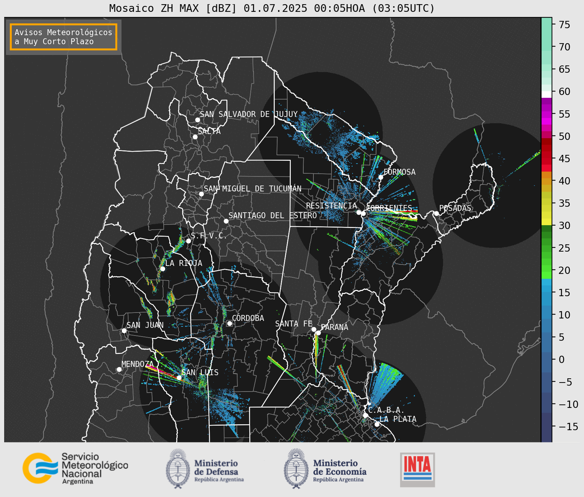The width and height of the screenshot is (584, 497).
Task: Click the map title Mosaico ZH MAX
Action: coord(272,8)
